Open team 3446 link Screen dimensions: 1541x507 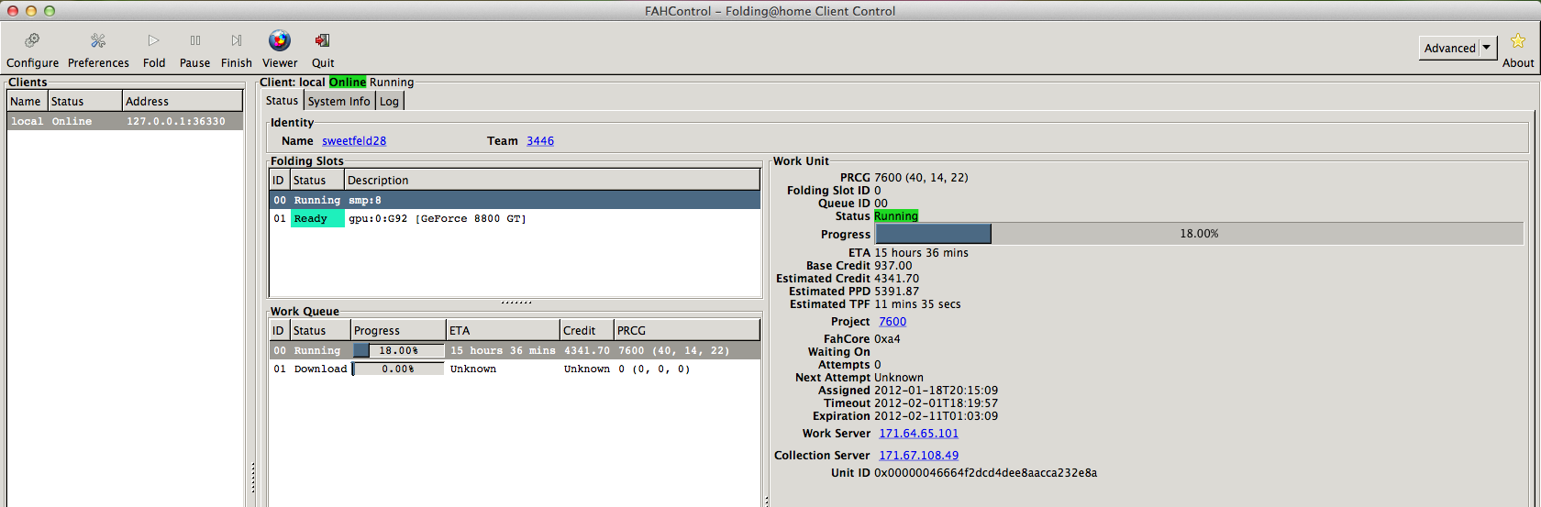[540, 141]
